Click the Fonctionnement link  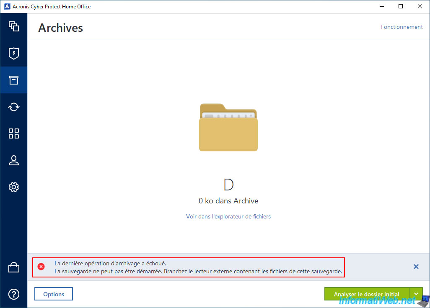(x=402, y=27)
